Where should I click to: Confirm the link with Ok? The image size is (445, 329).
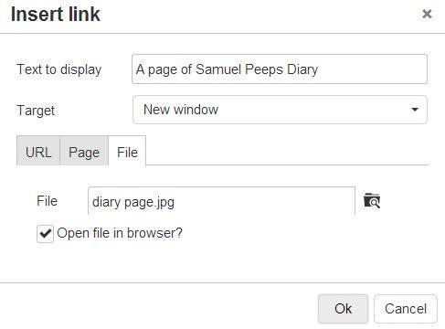pos(343,309)
